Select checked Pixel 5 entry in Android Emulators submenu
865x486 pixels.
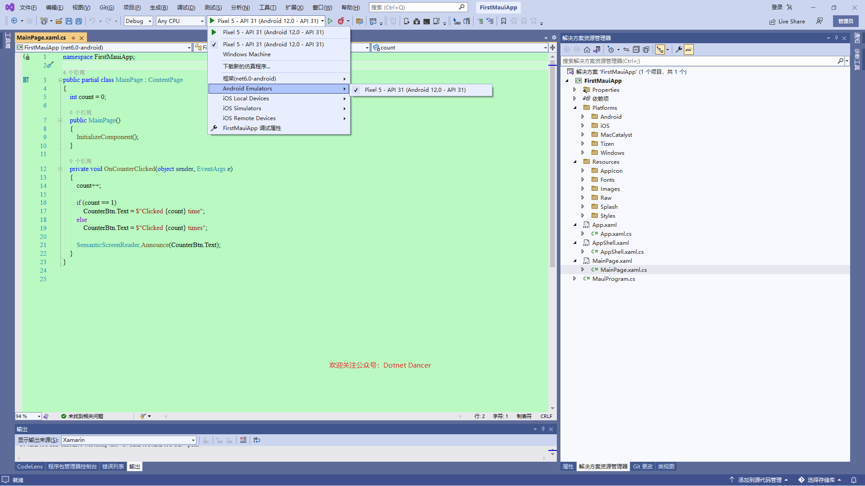coord(421,90)
